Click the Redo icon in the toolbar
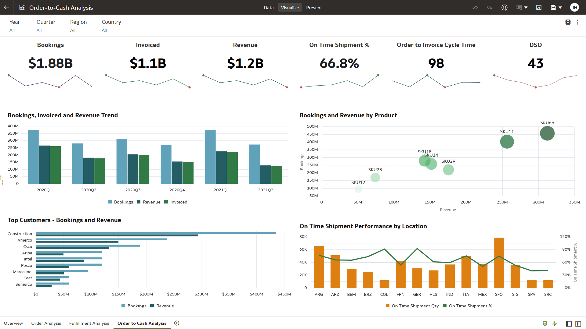The height and width of the screenshot is (329, 586). 490,7
